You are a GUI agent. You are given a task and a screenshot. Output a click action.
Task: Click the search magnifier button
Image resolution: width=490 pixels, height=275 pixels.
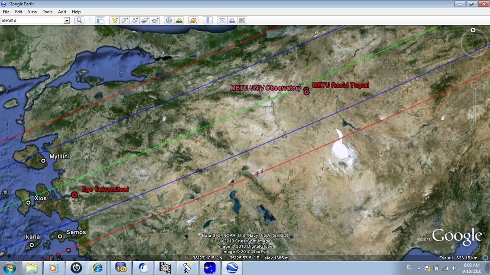coord(79,20)
